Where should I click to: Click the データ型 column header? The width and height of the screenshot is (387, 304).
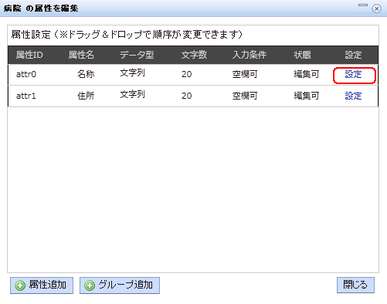coord(137,55)
